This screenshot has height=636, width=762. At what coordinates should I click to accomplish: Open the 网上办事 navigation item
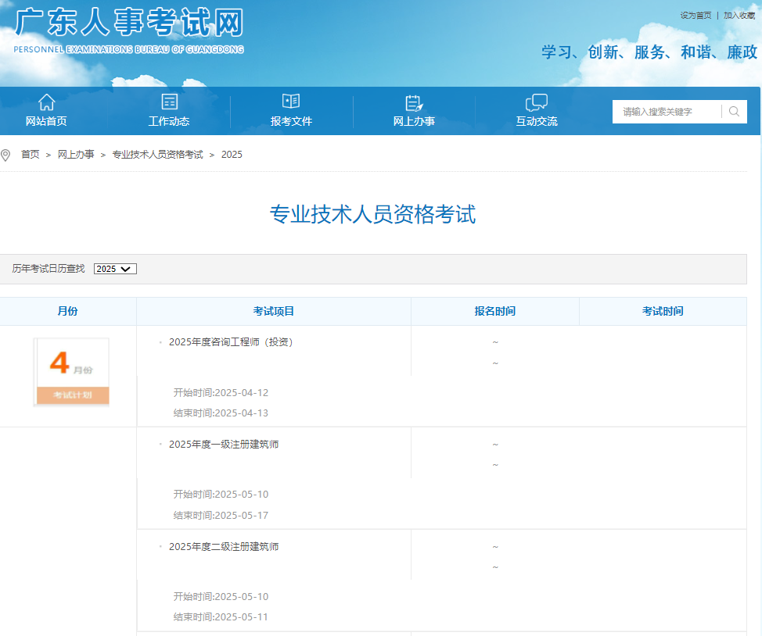414,121
